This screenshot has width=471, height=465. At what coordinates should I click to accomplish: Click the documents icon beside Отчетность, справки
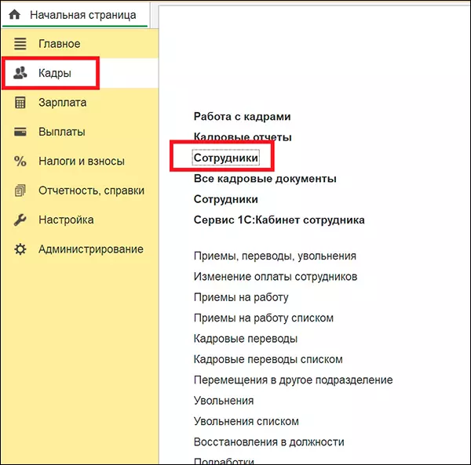(20, 191)
